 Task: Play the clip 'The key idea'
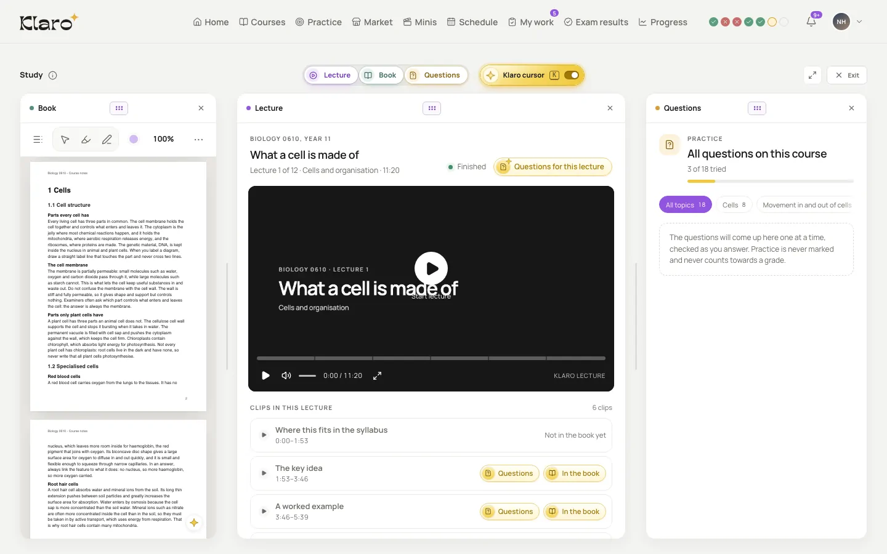point(264,473)
